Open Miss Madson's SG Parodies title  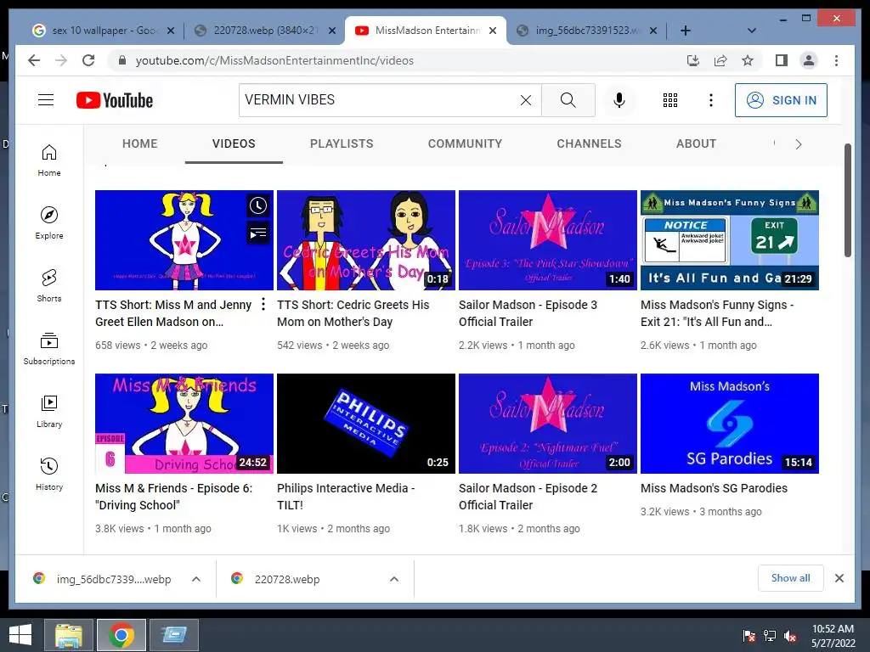[714, 488]
